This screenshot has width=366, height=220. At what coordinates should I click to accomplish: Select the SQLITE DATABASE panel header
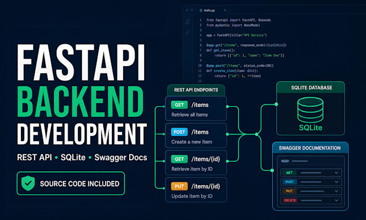(311, 88)
